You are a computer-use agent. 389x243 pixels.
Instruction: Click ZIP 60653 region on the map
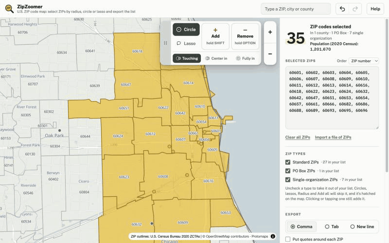coord(226,212)
